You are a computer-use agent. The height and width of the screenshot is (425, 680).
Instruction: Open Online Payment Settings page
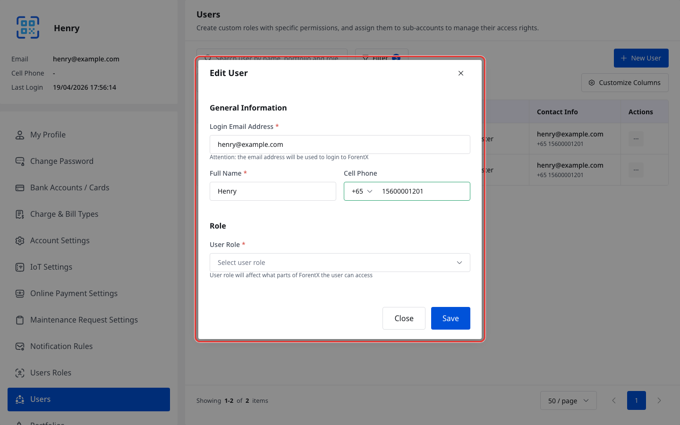[x=89, y=294]
